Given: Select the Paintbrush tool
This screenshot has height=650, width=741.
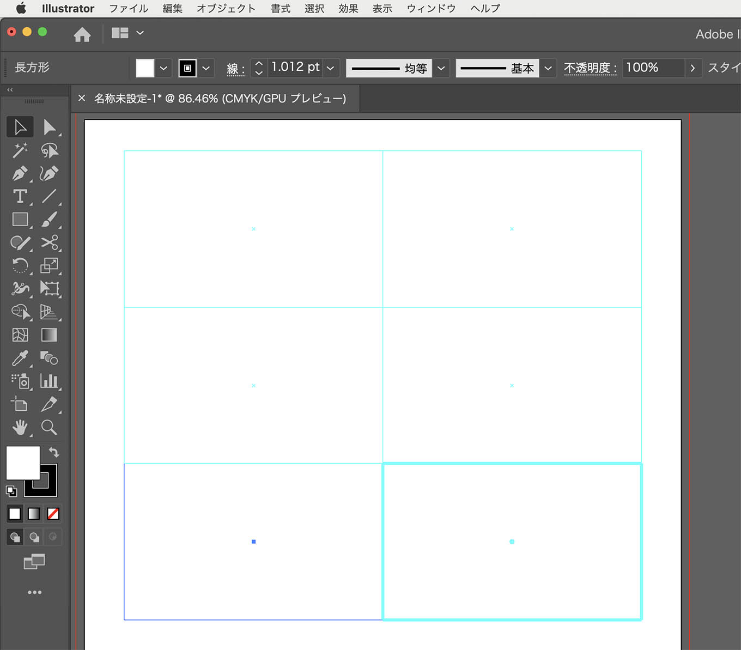Looking at the screenshot, I should [49, 219].
